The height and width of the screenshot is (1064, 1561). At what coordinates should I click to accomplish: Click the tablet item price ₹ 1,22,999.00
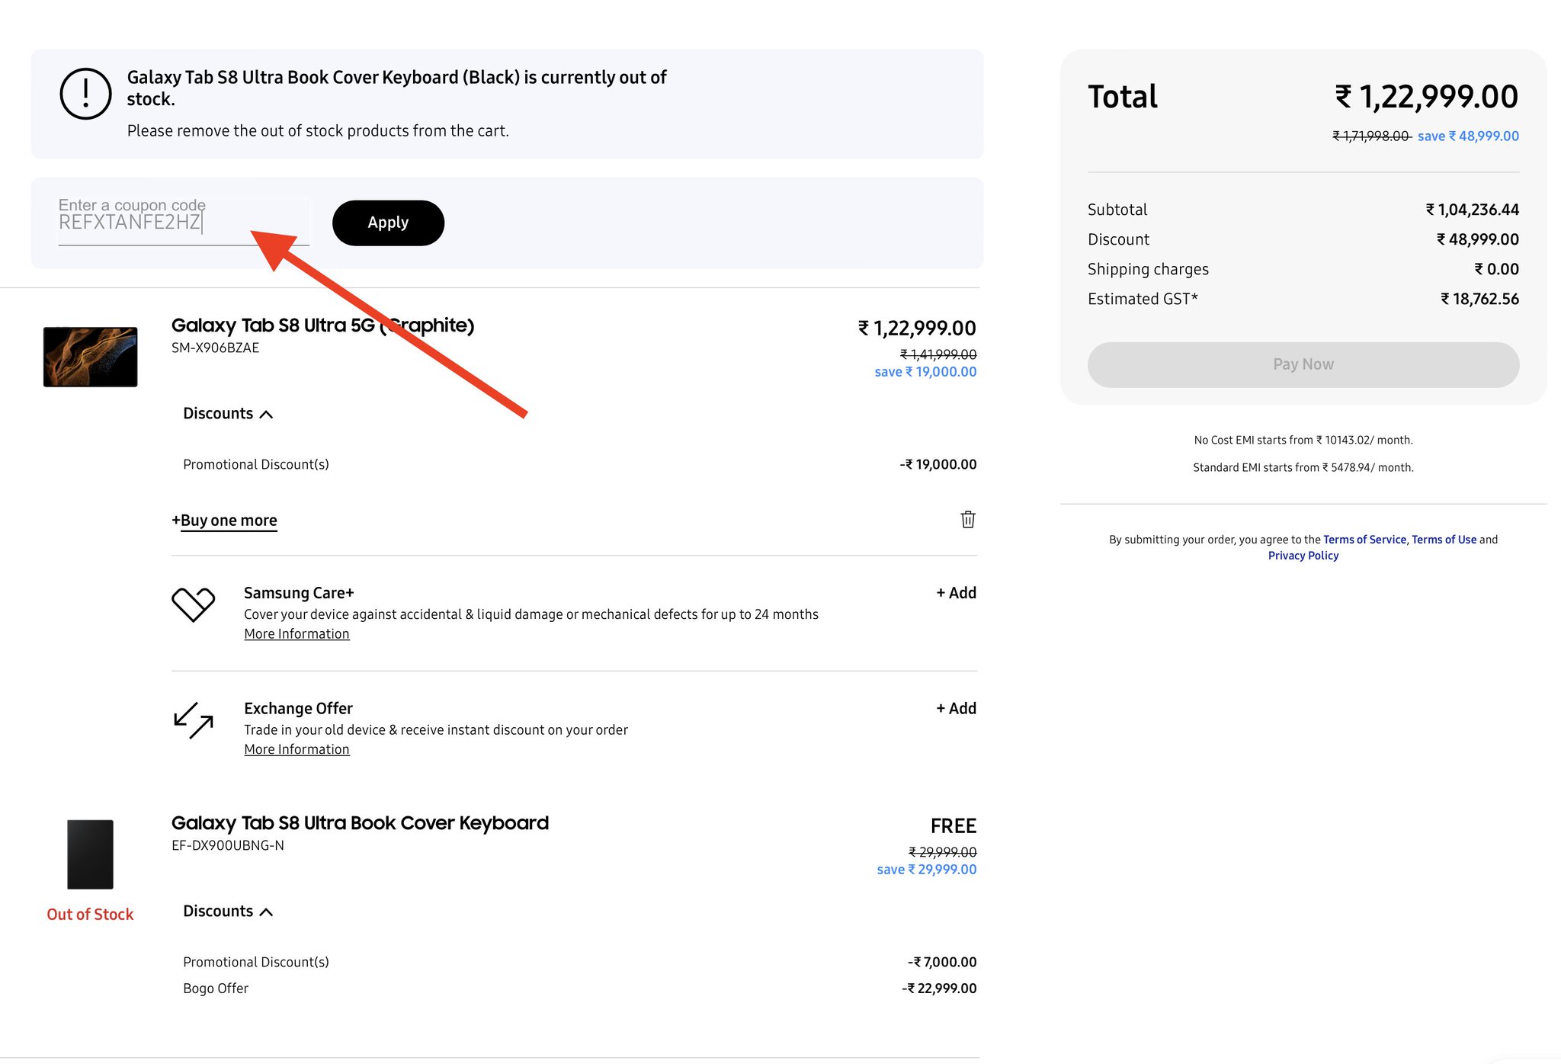[x=917, y=328]
